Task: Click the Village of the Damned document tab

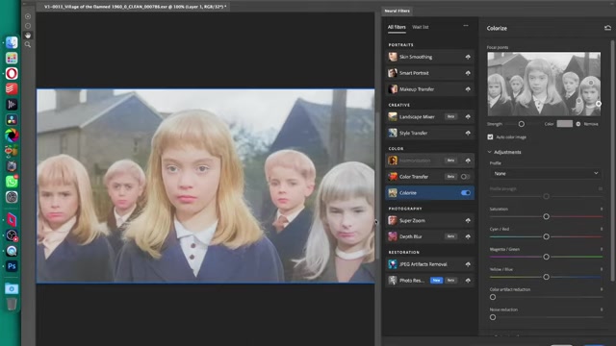Action: [135, 7]
